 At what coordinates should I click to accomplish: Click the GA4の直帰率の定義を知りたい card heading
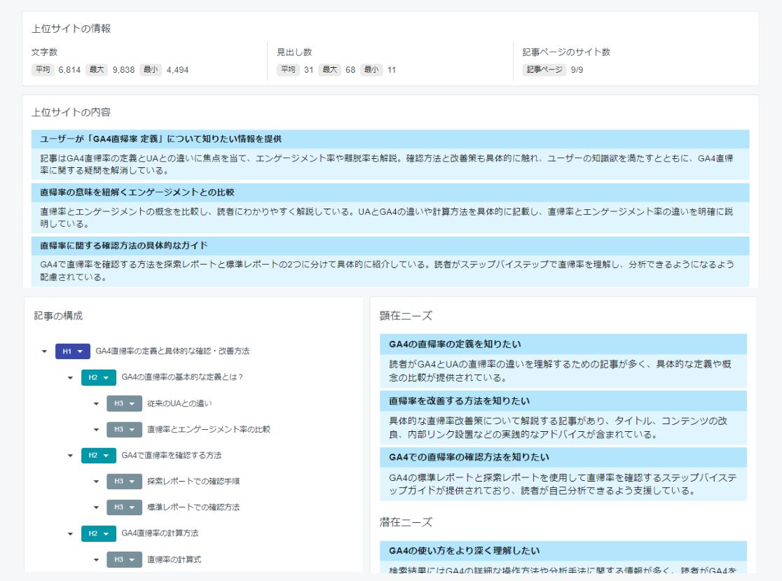click(456, 344)
